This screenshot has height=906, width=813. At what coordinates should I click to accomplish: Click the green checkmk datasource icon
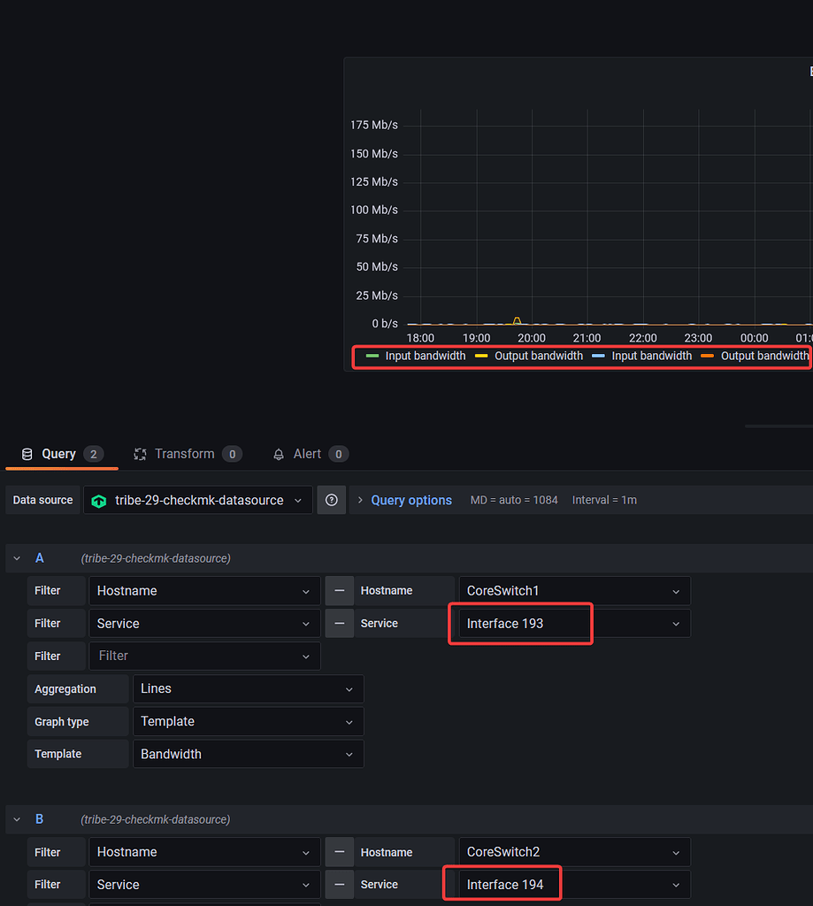coord(98,500)
